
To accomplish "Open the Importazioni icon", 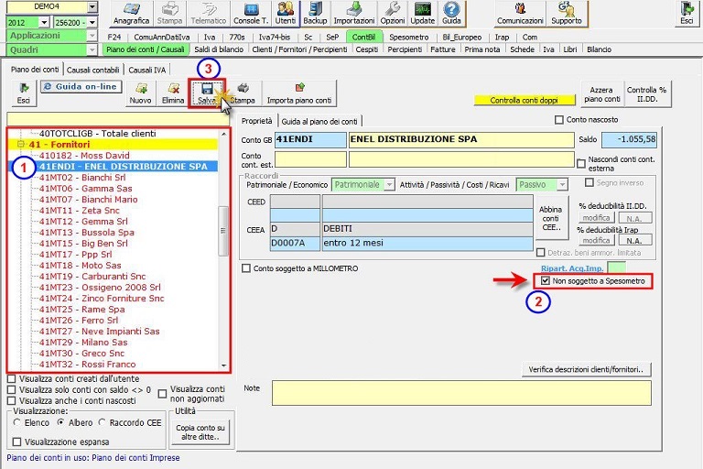I will click(x=353, y=14).
